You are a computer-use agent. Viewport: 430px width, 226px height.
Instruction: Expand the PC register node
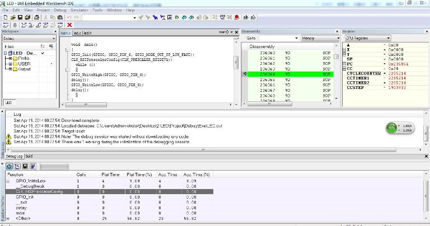344,64
